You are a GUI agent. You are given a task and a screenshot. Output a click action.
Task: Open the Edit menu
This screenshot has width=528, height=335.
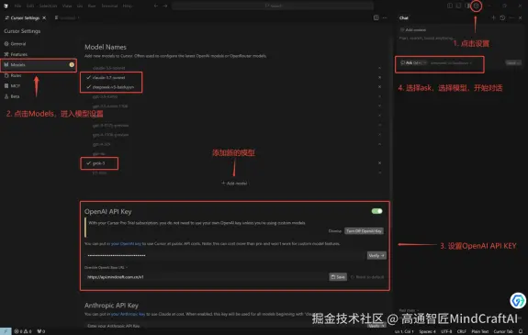[30, 6]
